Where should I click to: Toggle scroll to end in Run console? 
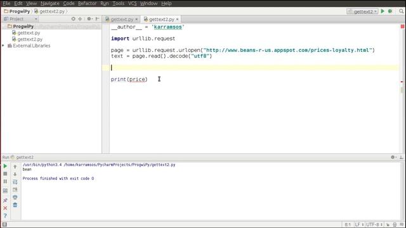[15, 190]
